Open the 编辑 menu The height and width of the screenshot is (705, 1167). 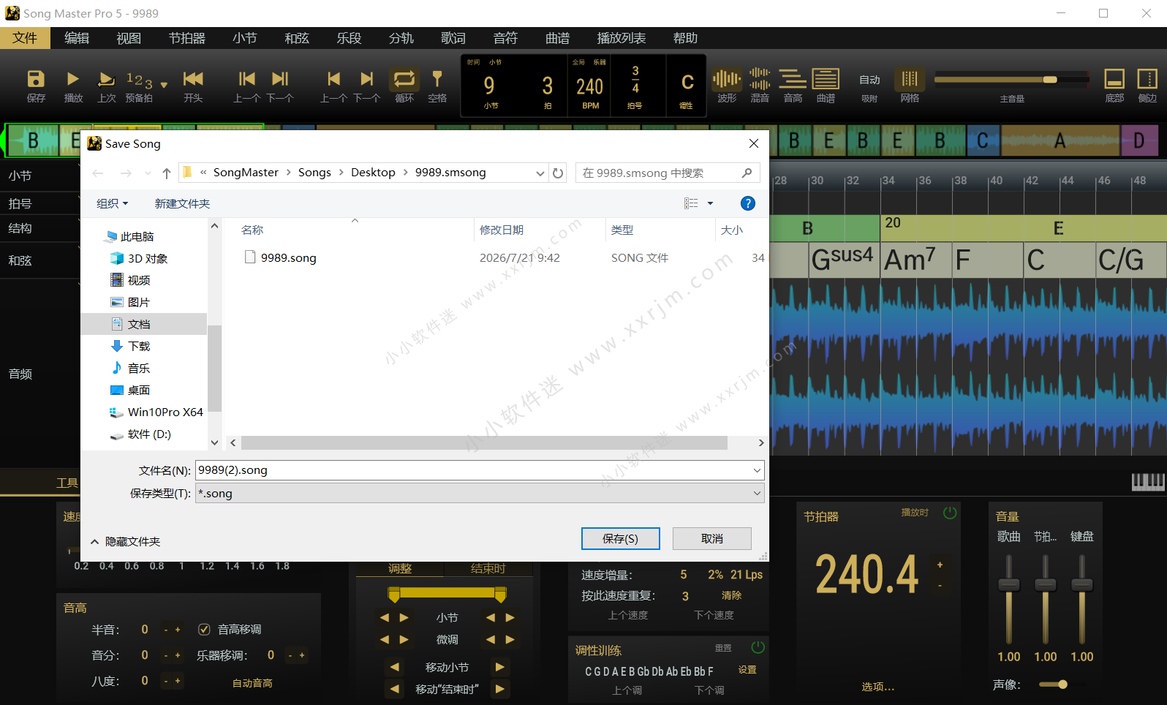pos(77,38)
